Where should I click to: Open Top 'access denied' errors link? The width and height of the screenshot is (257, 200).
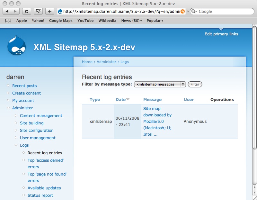click(46, 163)
